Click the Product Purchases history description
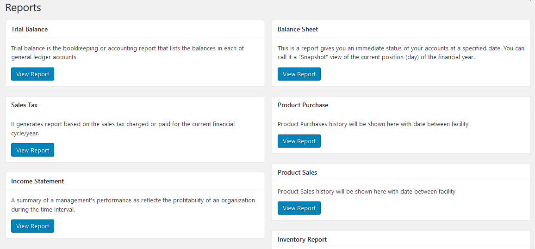The width and height of the screenshot is (535, 249). point(373,124)
